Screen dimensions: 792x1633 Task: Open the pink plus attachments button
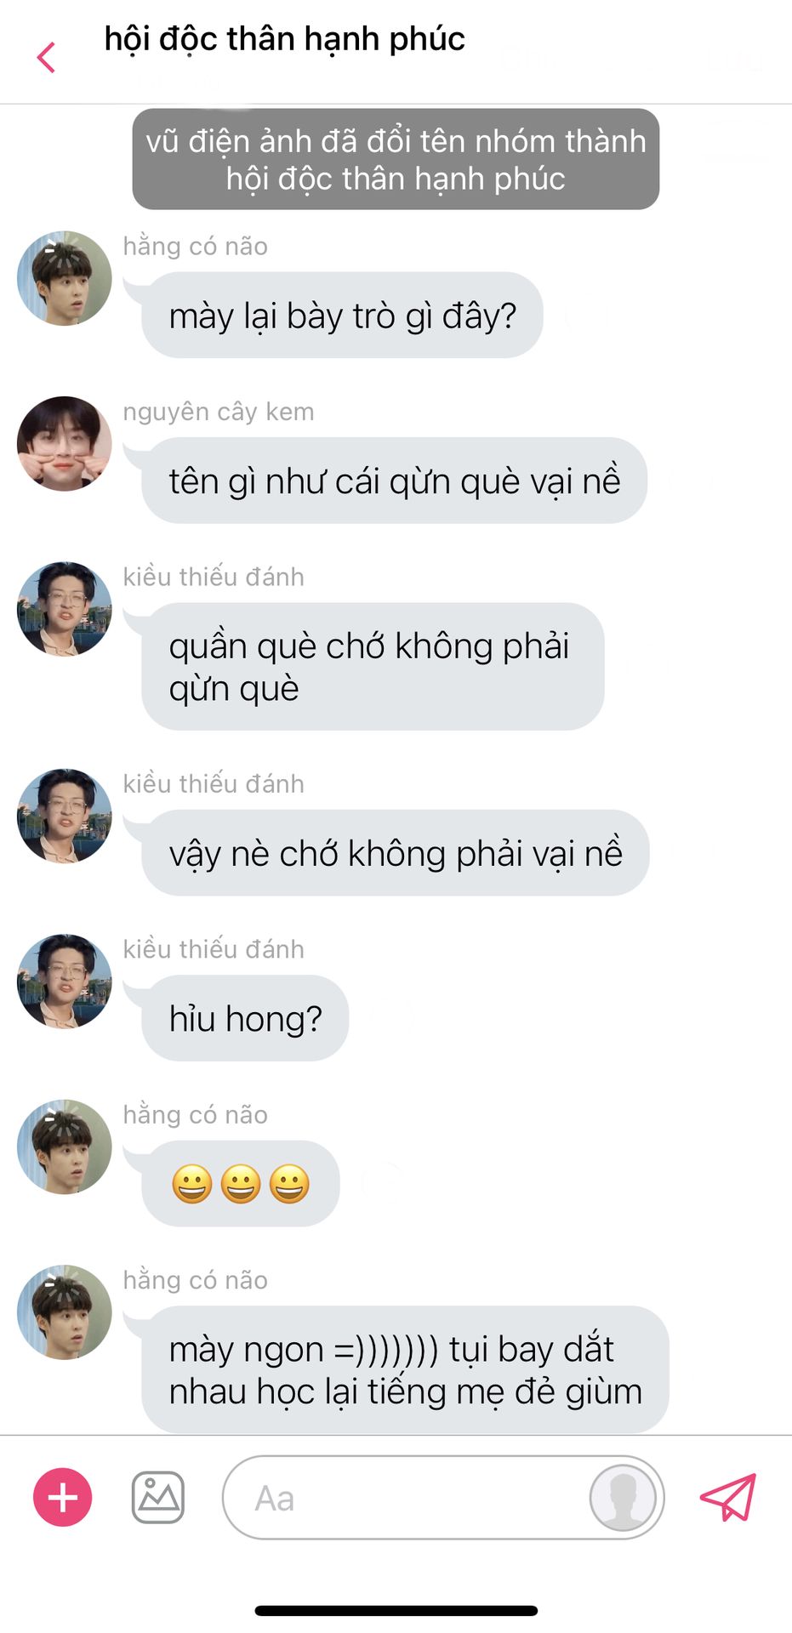click(x=63, y=1497)
